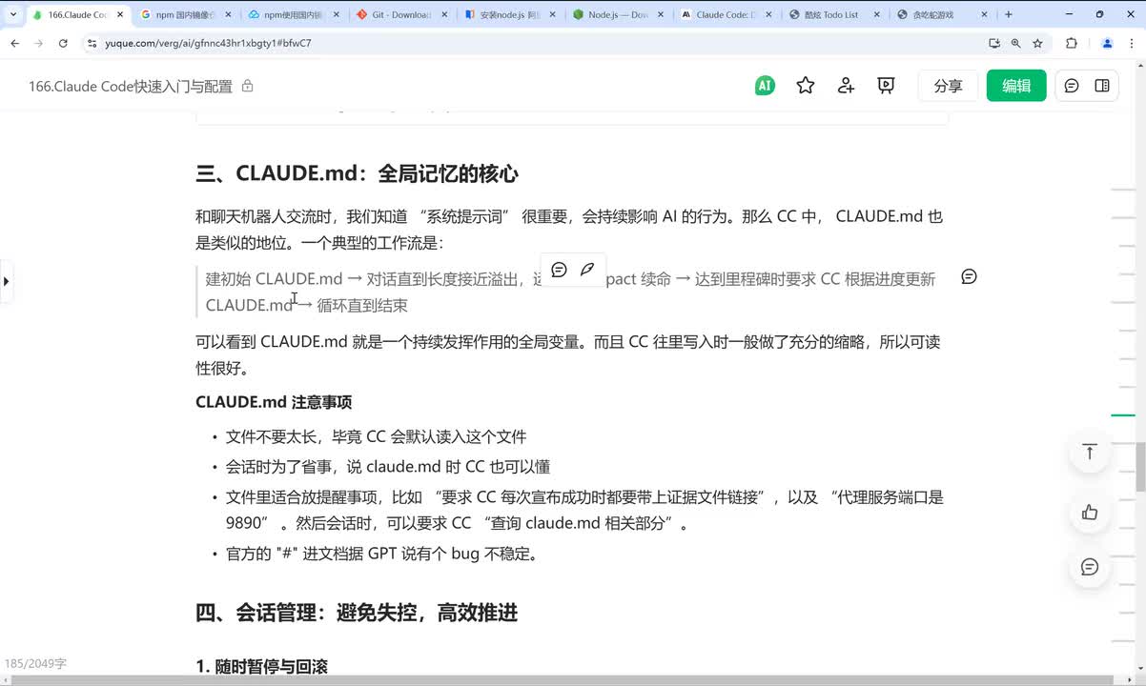
Task: Add a comment from floating selection toolbar
Action: tap(560, 270)
